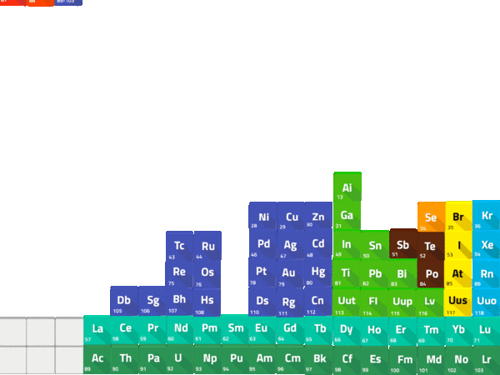Select the La lanthanum tile
Screen dimensions: 500x375
pyautogui.click(x=97, y=330)
